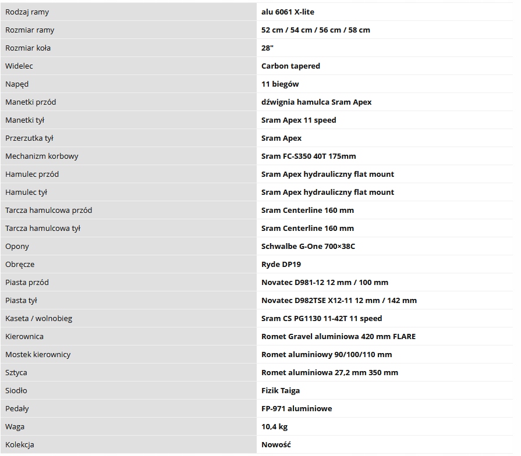Click the 'Fizik Taiga' saddle value
The height and width of the screenshot is (456, 521).
[x=281, y=390]
